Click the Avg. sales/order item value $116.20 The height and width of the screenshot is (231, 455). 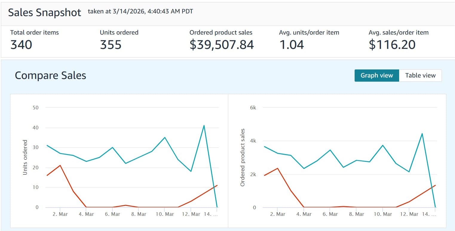(392, 45)
